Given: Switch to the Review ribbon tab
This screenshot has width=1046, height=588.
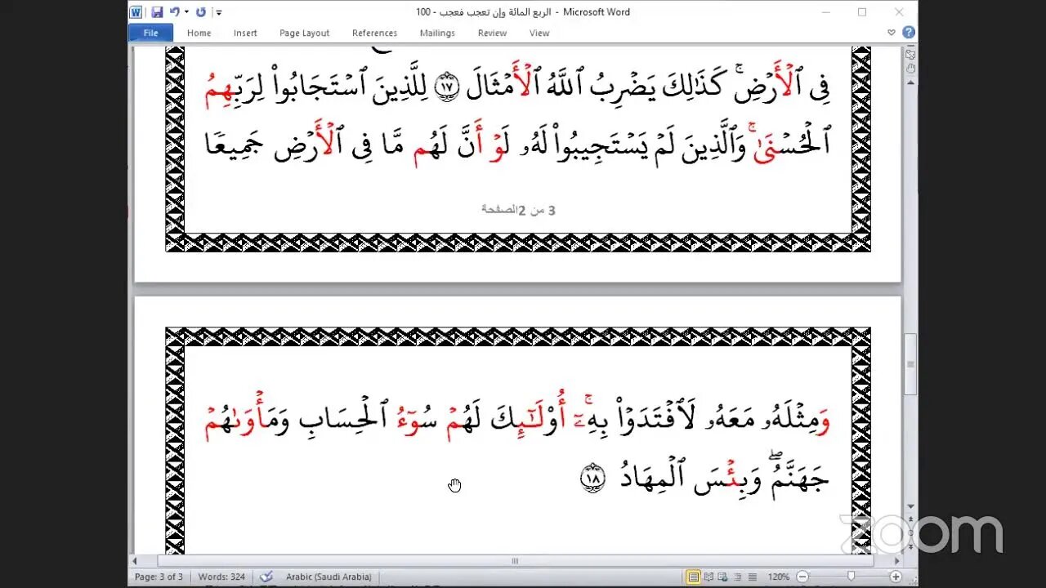Looking at the screenshot, I should tap(492, 33).
